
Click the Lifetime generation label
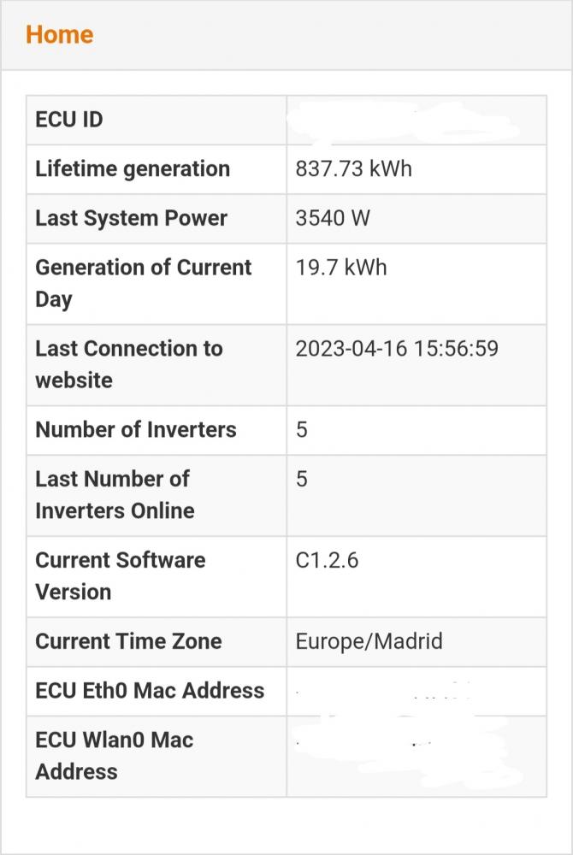(x=133, y=169)
